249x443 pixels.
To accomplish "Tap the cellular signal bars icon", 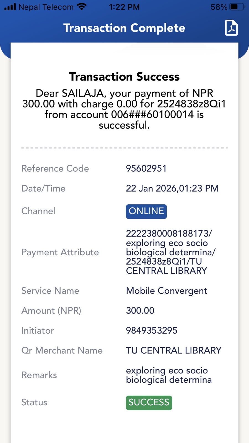I will (10, 7).
